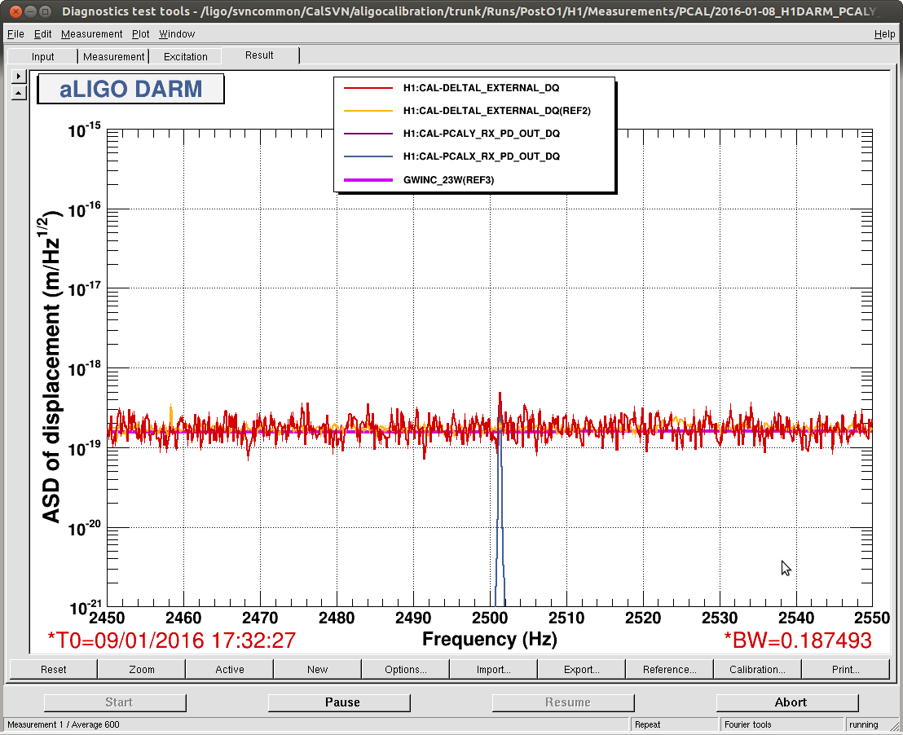Click the Reference... button
Image resolution: width=903 pixels, height=735 pixels.
click(669, 669)
